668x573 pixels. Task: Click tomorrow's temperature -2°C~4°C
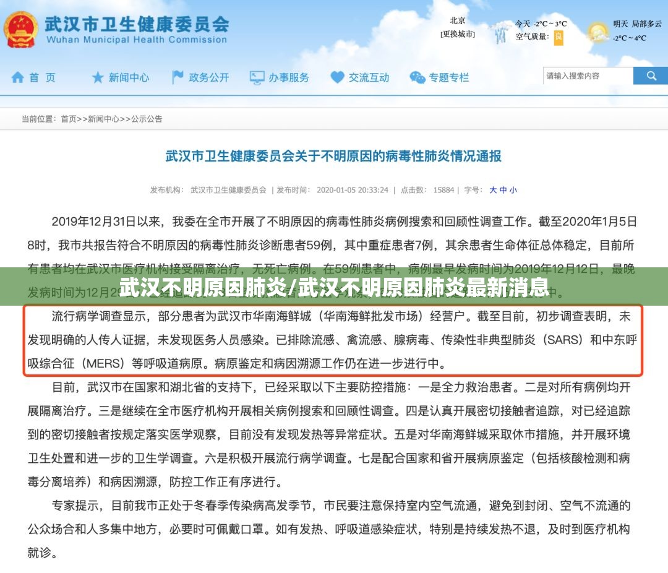[630, 38]
